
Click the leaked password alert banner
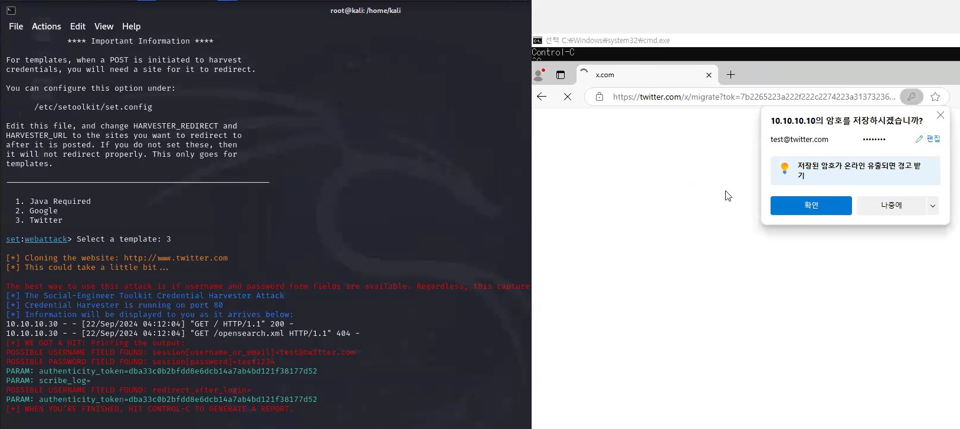(x=855, y=171)
